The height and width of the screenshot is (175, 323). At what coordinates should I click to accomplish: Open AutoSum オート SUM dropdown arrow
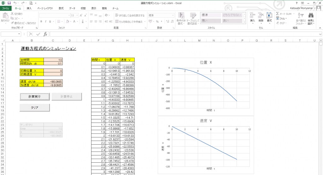pos(294,14)
